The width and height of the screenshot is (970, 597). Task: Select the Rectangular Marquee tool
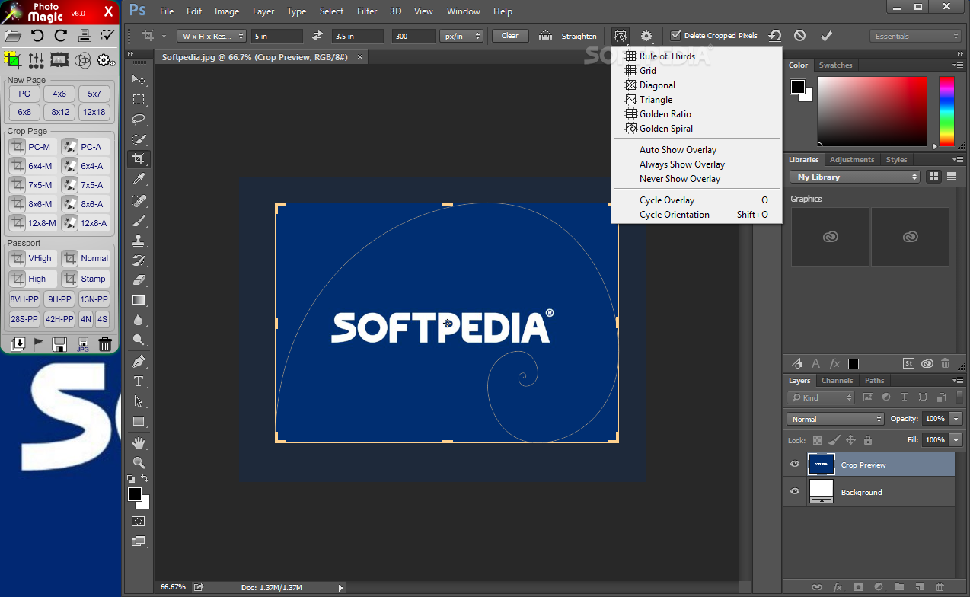[x=139, y=100]
